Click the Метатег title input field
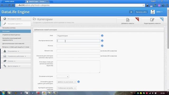Viewport: 169px width, 95px height. [78, 51]
